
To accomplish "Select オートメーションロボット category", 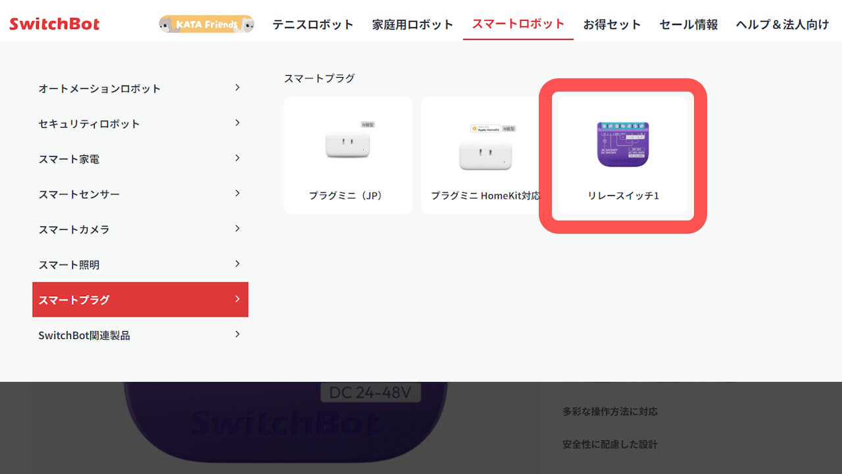I will tap(140, 88).
